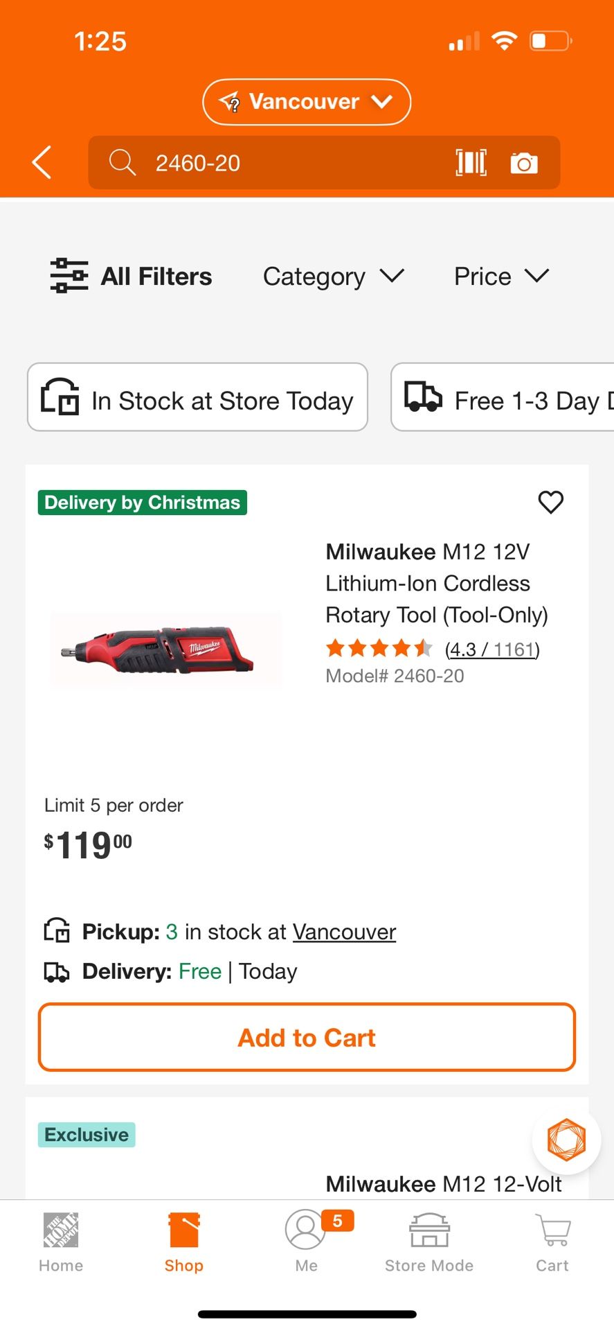Change store location from Vancouver
Image resolution: width=614 pixels, height=1331 pixels.
click(x=306, y=101)
